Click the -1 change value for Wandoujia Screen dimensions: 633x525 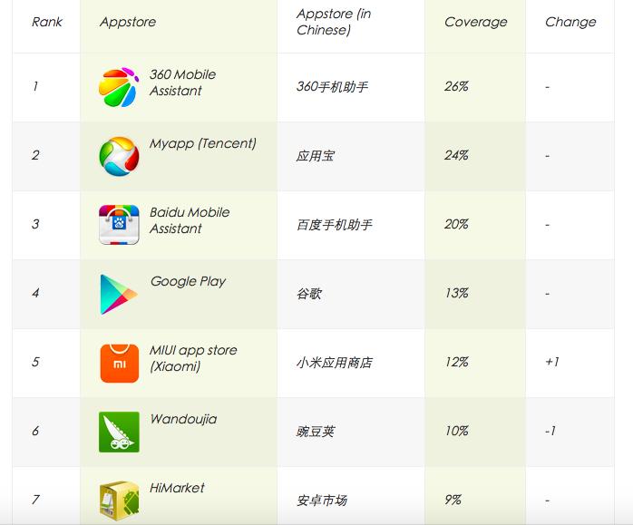(x=550, y=431)
